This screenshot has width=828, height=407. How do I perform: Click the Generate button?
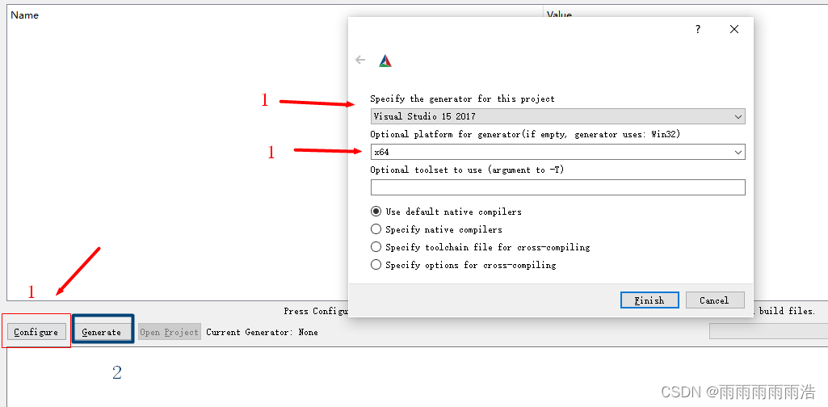tap(102, 332)
